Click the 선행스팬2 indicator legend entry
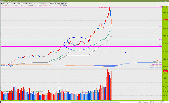 coord(156,67)
